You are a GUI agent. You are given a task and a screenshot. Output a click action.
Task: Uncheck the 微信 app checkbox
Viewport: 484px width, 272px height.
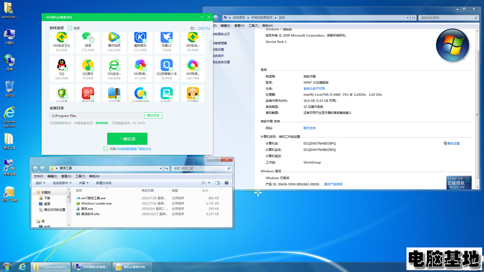pos(92,40)
